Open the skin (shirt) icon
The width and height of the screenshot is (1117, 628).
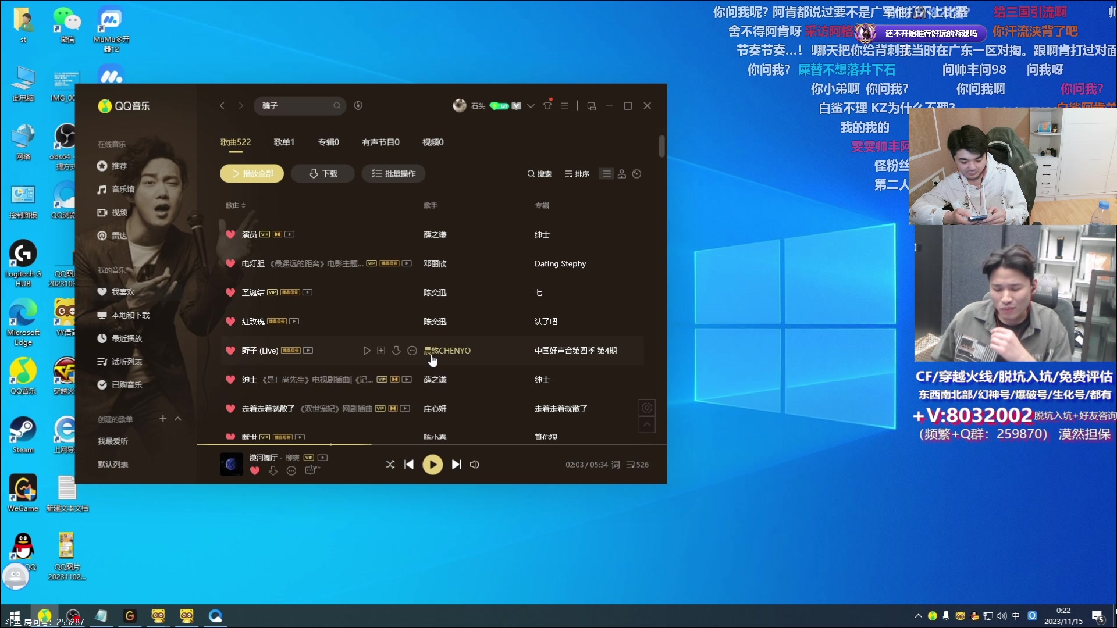coord(547,105)
